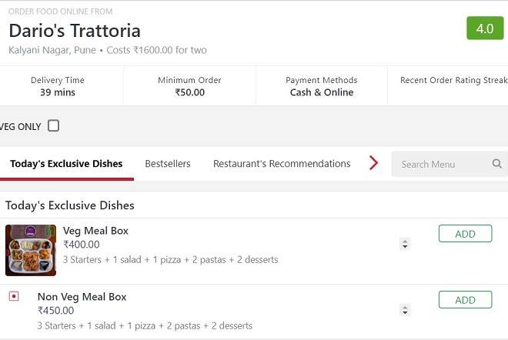
Task: Click the red next-arrow beside the menu tabs
Action: [x=374, y=163]
